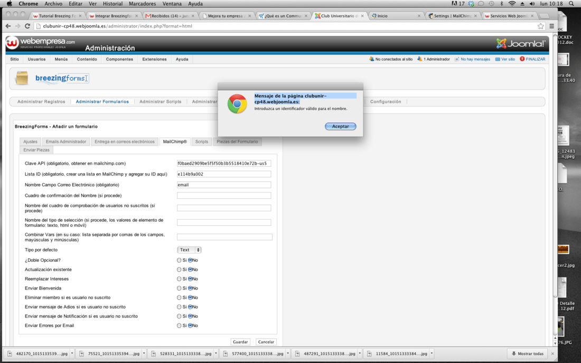Open Administrar Registros link
This screenshot has width=581, height=363.
click(x=41, y=102)
